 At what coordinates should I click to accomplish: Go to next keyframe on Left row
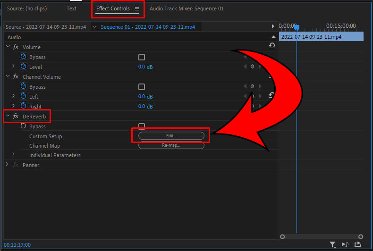[x=260, y=96]
